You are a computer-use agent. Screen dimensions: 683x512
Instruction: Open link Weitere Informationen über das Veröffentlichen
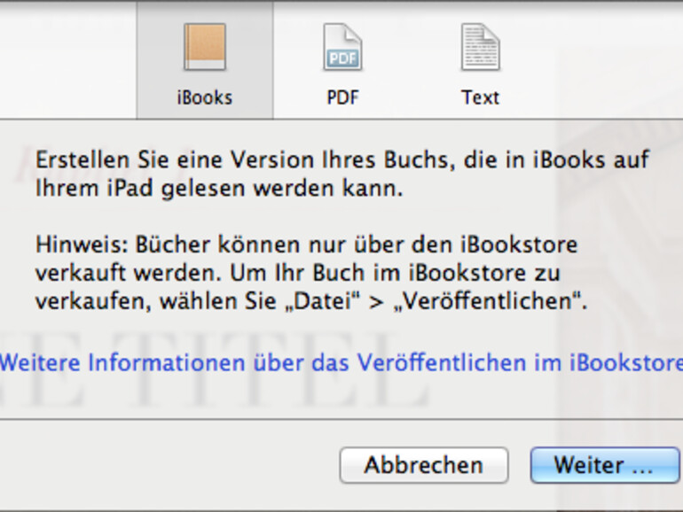tap(341, 362)
